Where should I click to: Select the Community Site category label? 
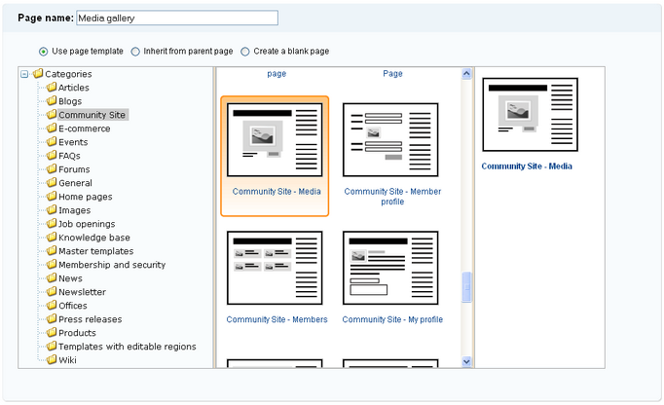click(x=92, y=115)
